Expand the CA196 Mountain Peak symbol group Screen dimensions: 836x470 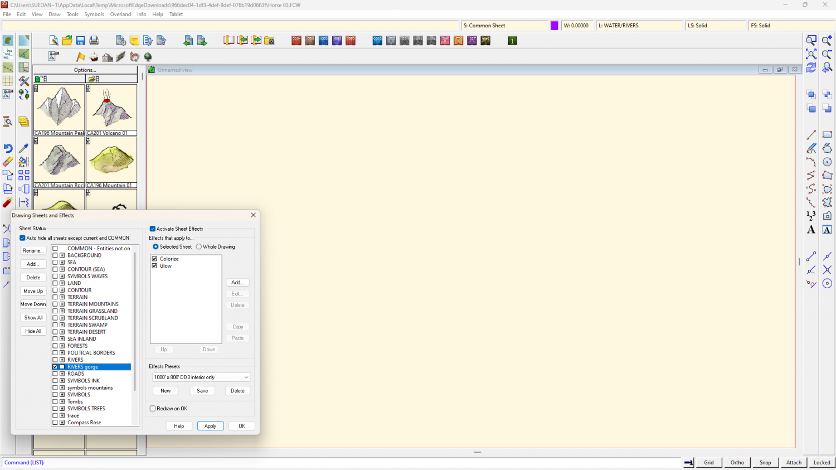click(36, 88)
